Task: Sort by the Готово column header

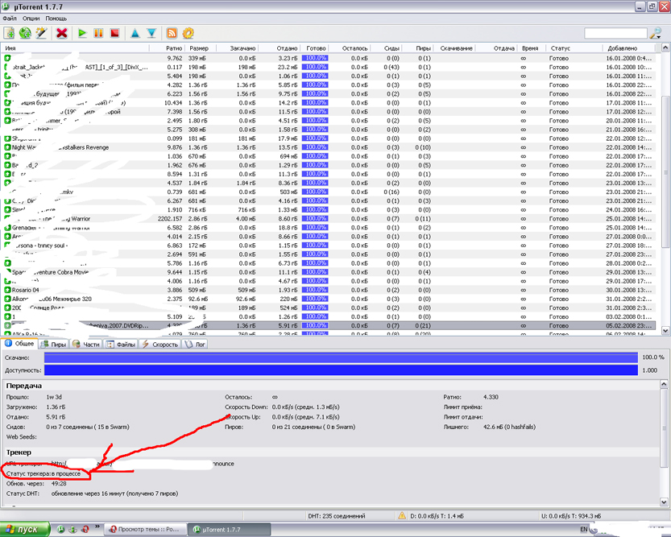Action: coord(314,48)
